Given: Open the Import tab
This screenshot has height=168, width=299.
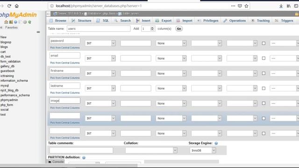Looking at the screenshot, I should (184, 21).
